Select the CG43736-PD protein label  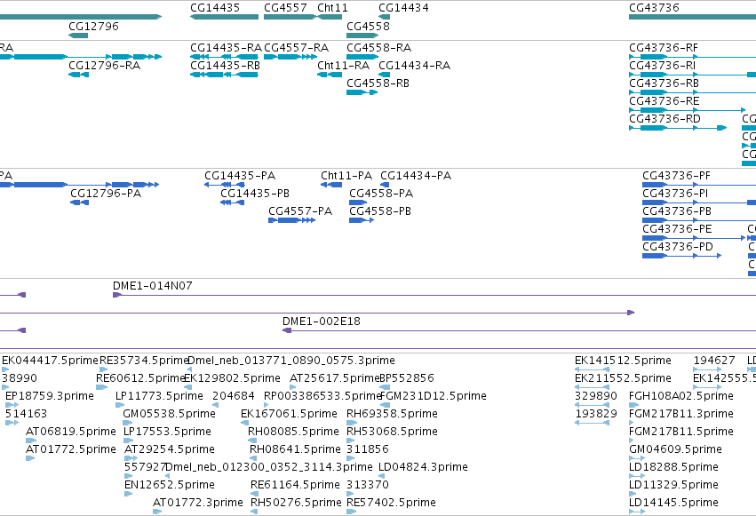pos(678,247)
